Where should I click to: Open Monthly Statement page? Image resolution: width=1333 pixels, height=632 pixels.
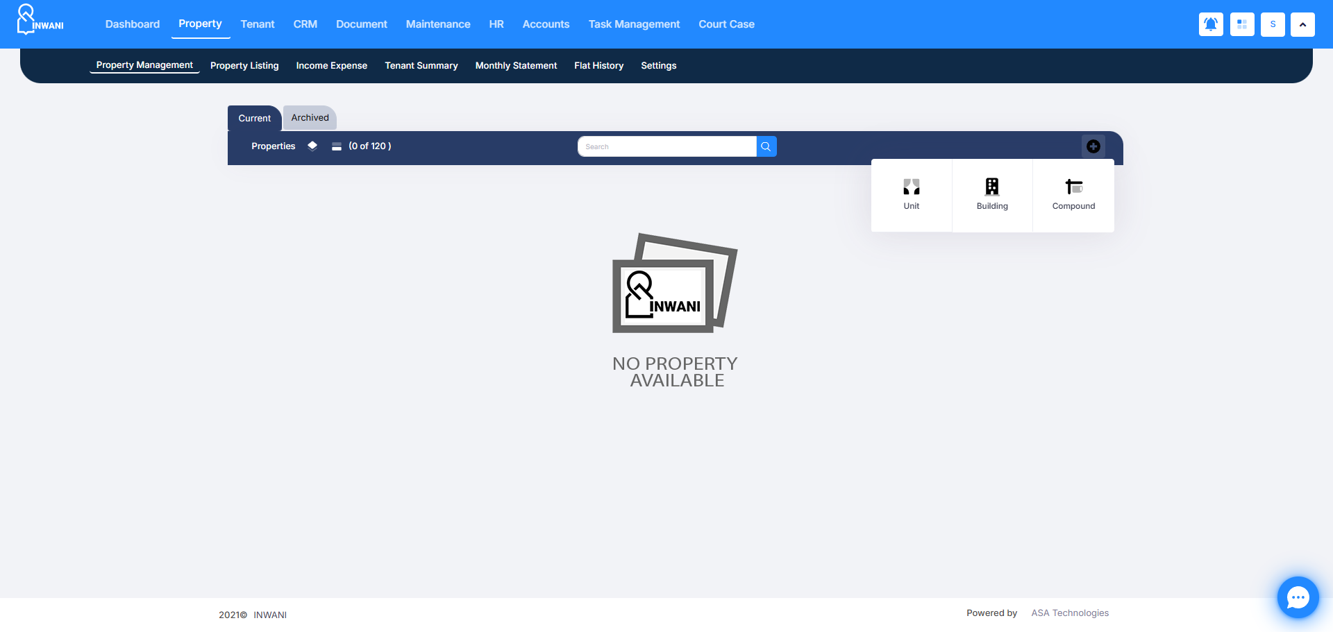coord(516,66)
